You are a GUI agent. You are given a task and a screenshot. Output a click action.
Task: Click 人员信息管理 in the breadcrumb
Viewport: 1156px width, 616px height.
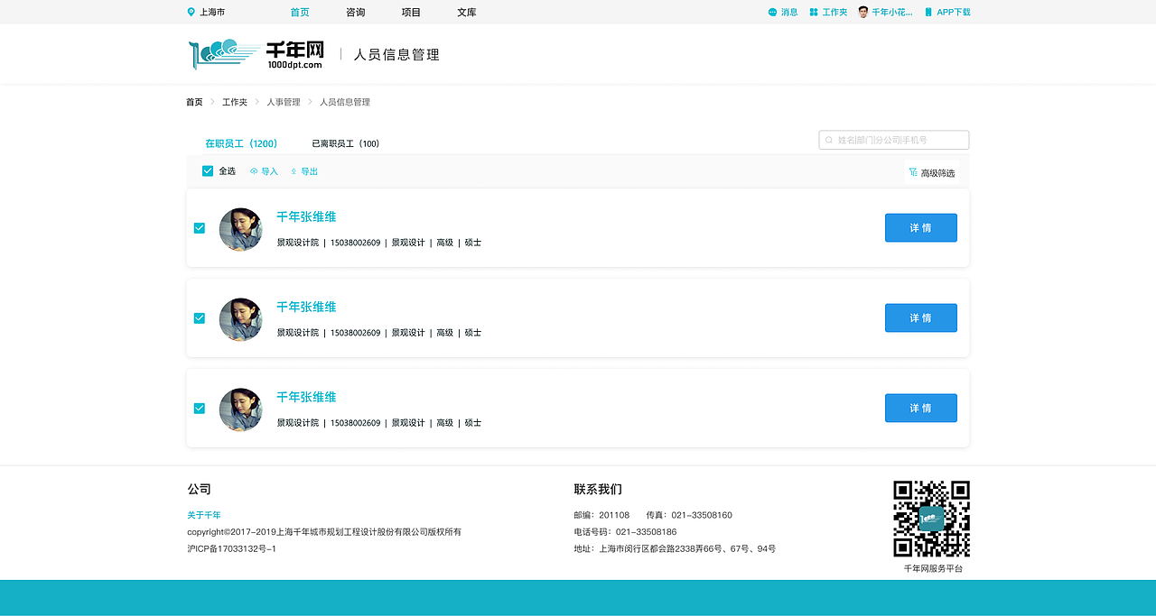pos(345,102)
